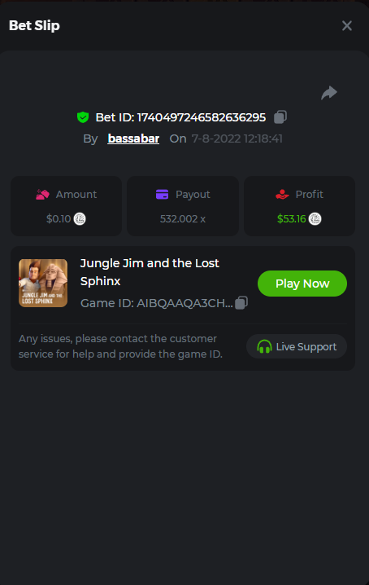The width and height of the screenshot is (369, 585).
Task: Click the green headphones support icon
Action: point(264,346)
